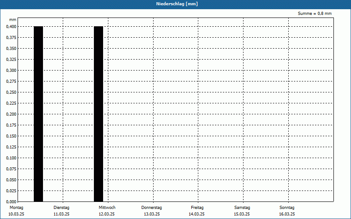Image resolution: width=351 pixels, height=219 pixels.
Task: Click the 0,175 y-axis value
Action: pyautogui.click(x=11, y=125)
